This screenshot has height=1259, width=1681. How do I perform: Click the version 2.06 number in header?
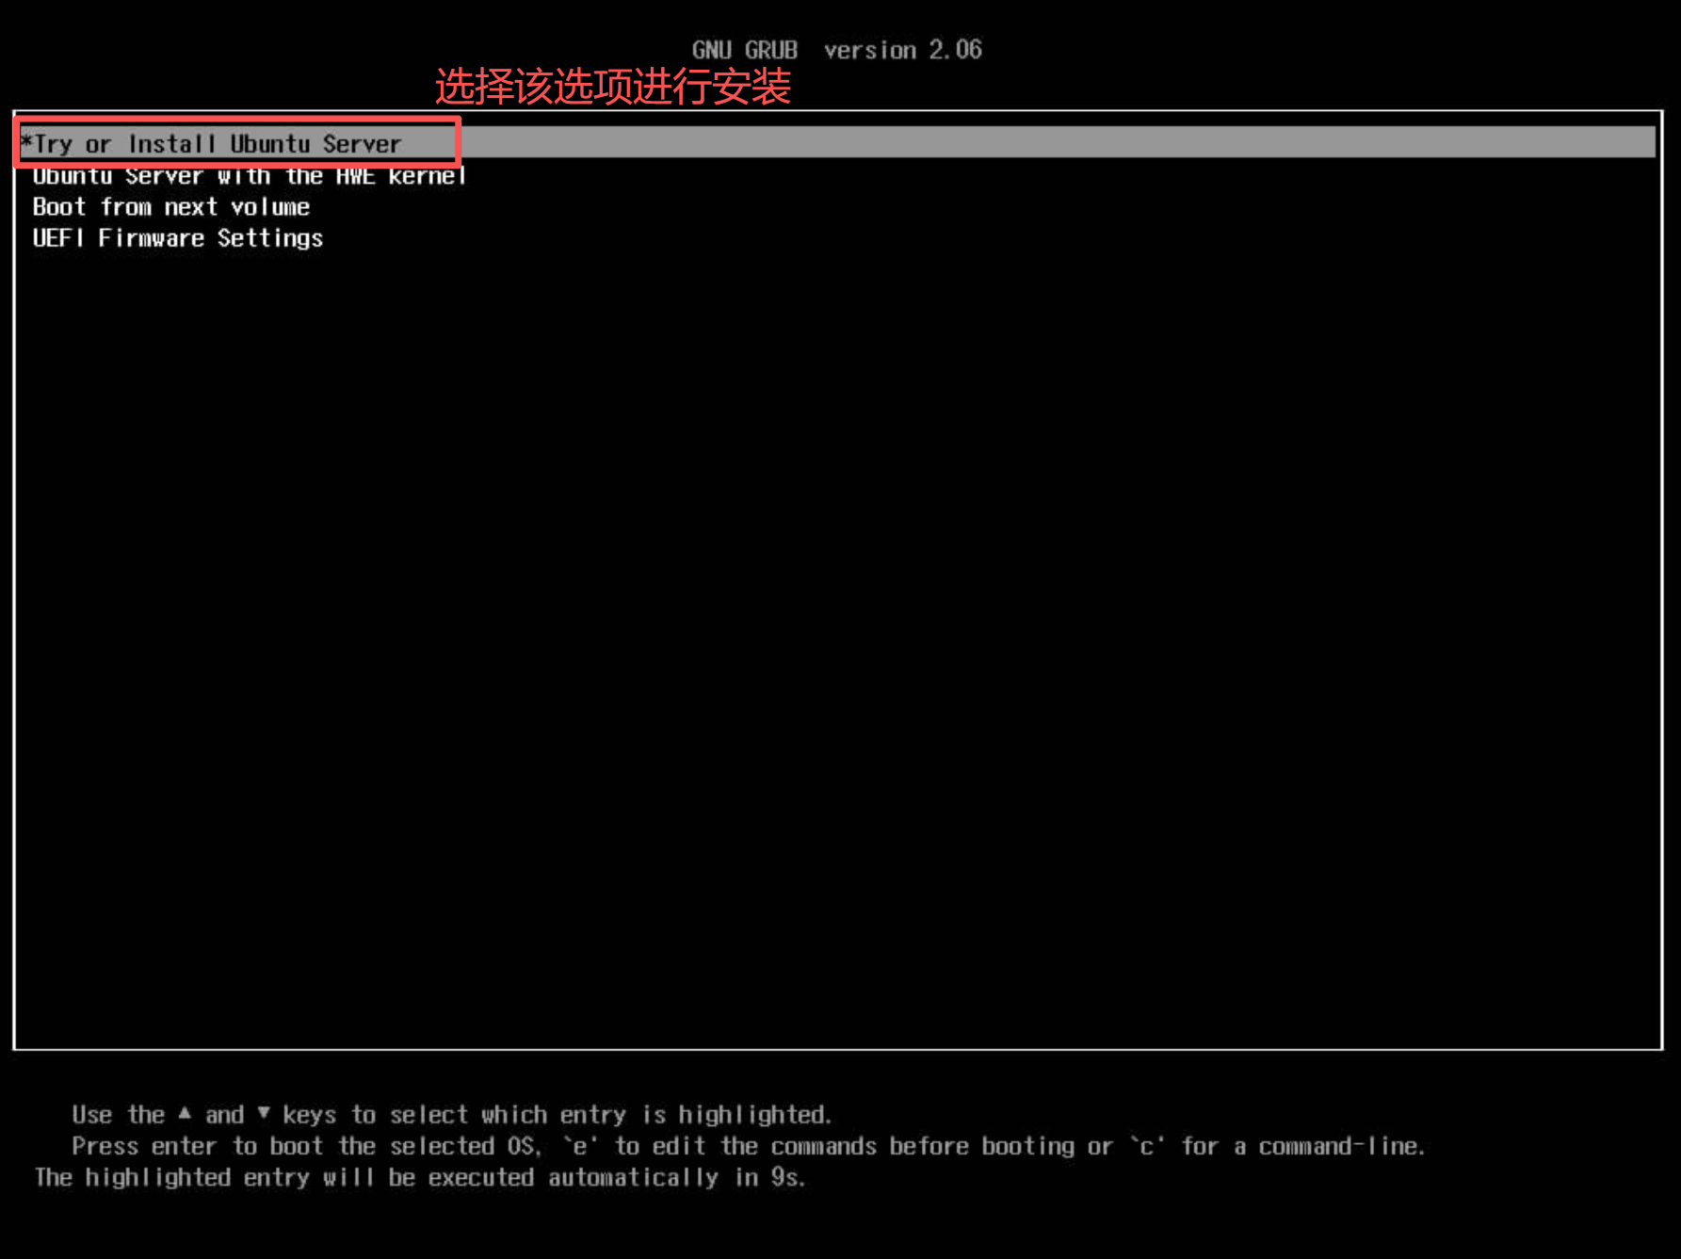click(x=955, y=50)
